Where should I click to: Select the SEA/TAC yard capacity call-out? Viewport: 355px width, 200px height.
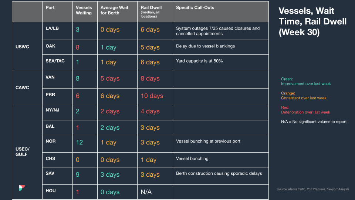coord(199,61)
